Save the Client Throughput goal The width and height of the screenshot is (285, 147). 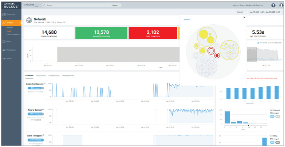pyautogui.click(x=272, y=143)
